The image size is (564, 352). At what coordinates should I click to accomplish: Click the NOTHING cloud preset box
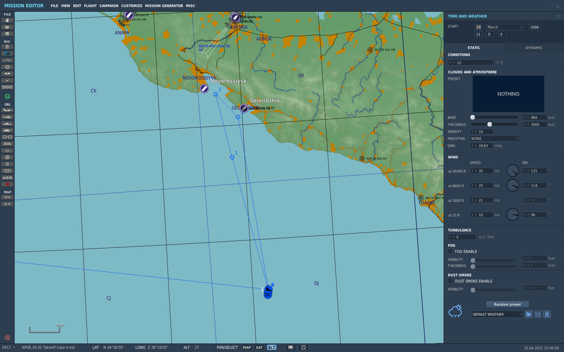pos(508,93)
